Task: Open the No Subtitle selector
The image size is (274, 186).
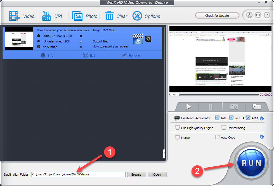Action: coord(81,47)
